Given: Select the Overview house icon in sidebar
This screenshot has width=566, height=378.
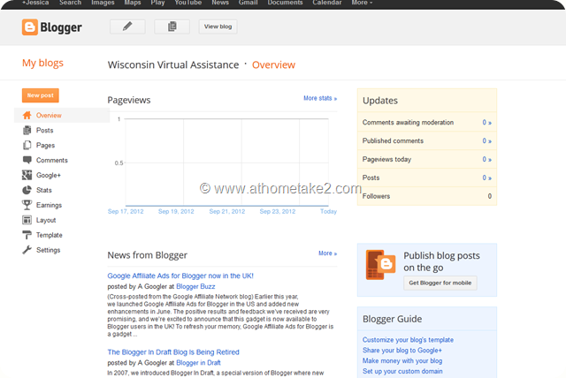Looking at the screenshot, I should tap(27, 116).
